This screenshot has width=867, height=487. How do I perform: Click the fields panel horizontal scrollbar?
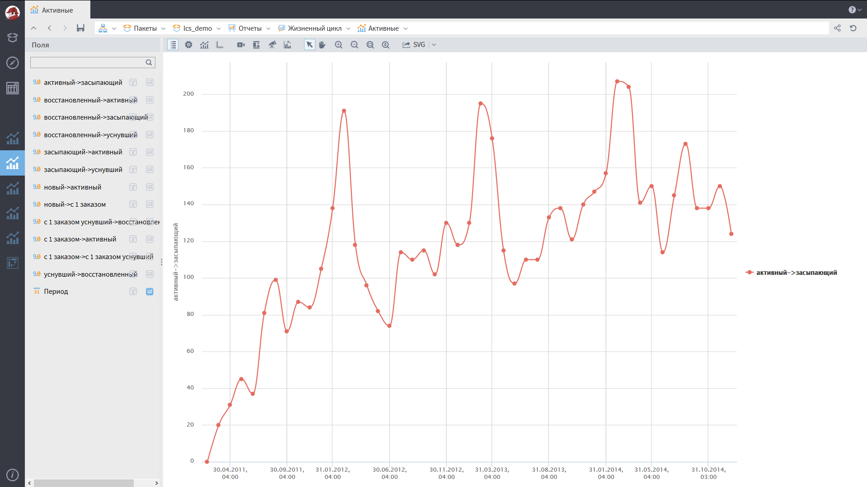tap(84, 483)
